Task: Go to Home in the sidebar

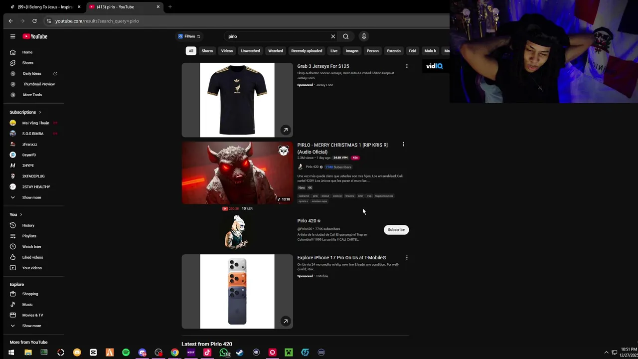Action: click(27, 52)
